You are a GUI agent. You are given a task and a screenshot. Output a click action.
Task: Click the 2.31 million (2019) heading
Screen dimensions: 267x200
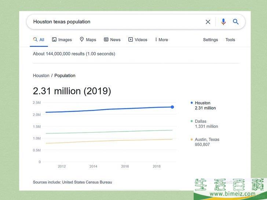[72, 91]
